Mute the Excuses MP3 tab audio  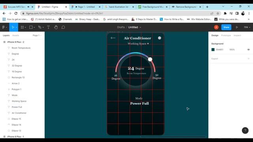[28, 7]
